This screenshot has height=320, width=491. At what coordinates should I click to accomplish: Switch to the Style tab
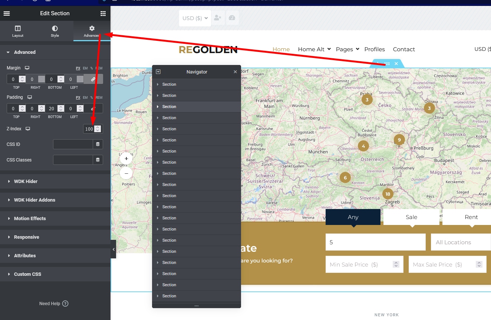click(x=55, y=31)
